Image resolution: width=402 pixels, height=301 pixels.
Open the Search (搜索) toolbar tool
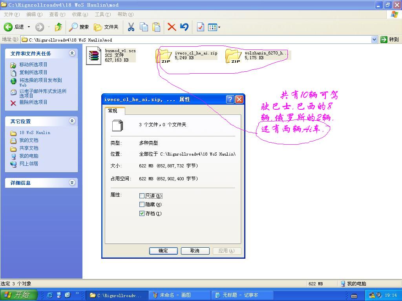click(79, 27)
